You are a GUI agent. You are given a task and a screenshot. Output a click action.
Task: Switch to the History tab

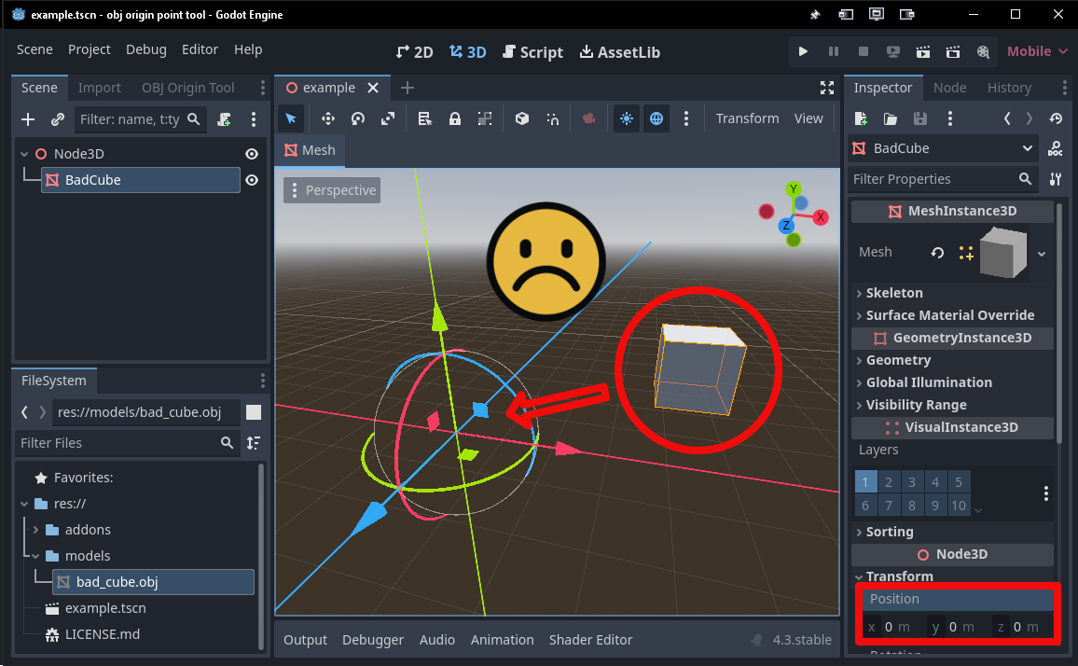1009,88
